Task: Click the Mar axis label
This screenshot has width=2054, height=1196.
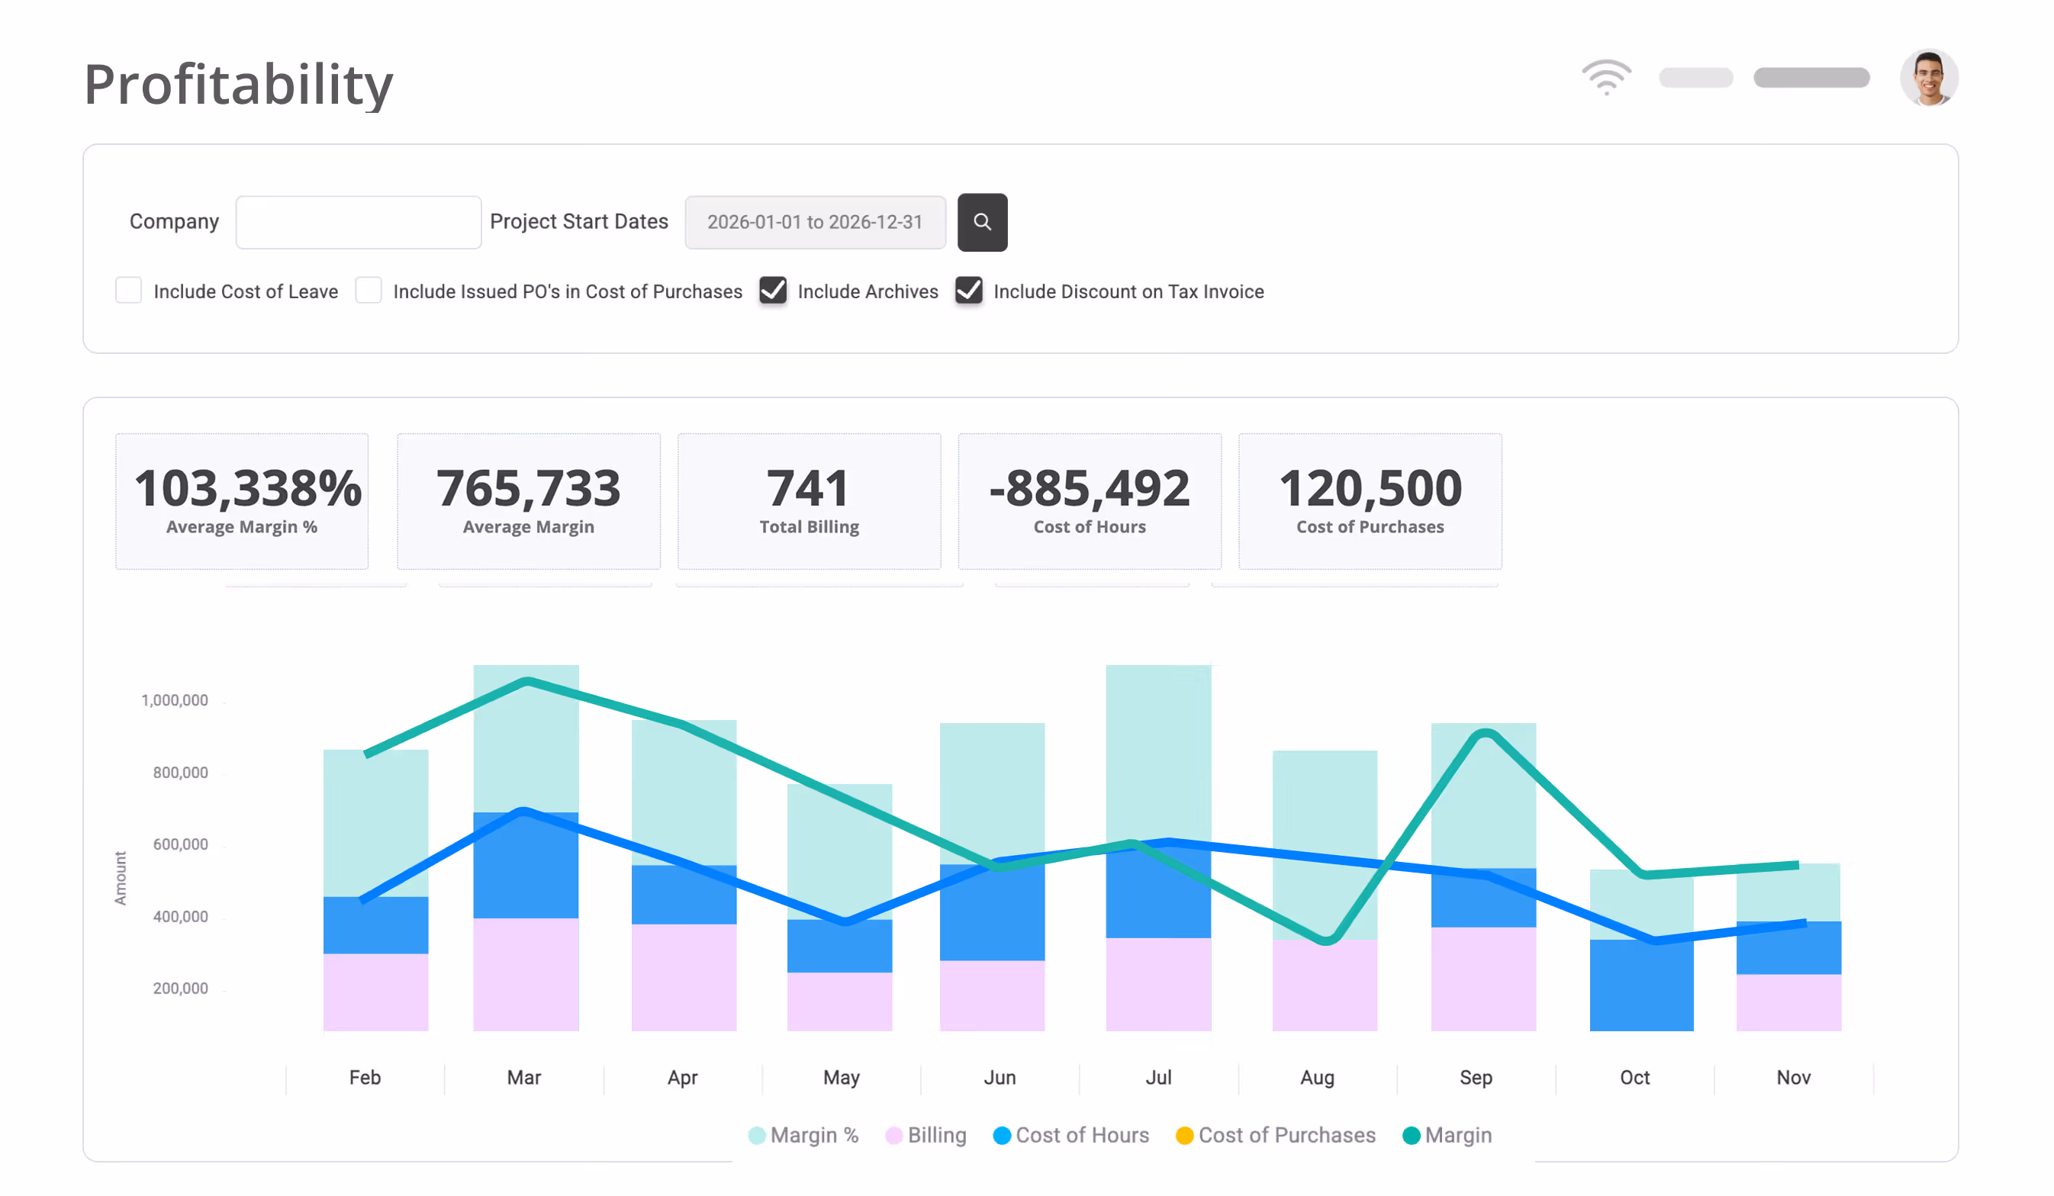Action: 524,1077
